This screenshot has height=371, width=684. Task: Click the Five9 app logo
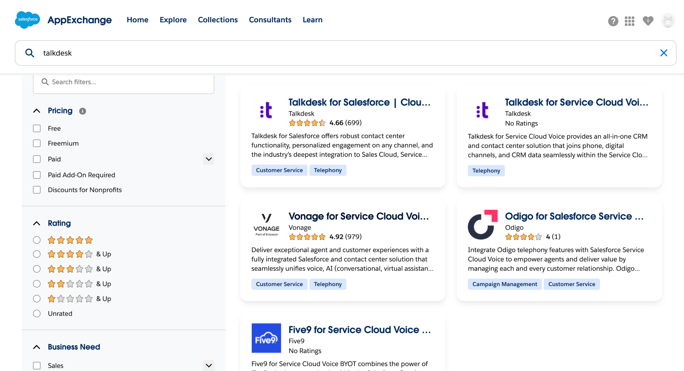click(x=266, y=338)
